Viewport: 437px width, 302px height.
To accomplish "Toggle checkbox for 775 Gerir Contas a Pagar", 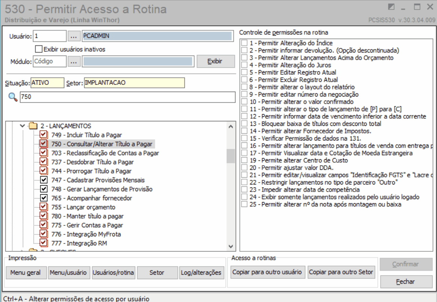I will (x=44, y=225).
